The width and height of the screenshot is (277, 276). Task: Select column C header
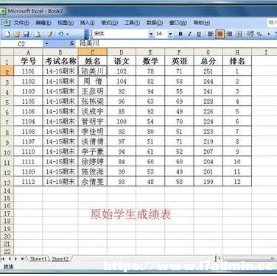point(93,52)
